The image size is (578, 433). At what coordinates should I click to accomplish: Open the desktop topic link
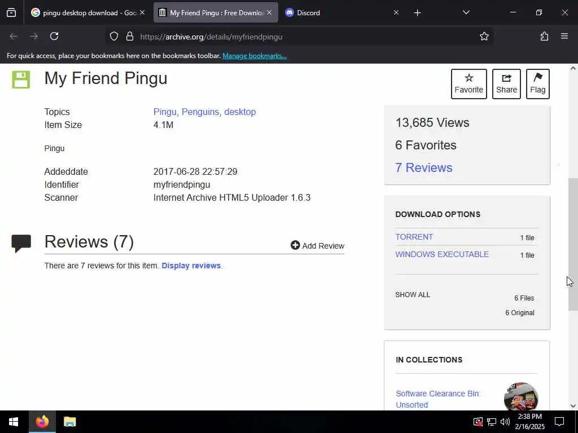240,112
